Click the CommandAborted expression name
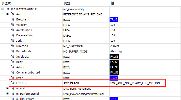Viewport: 181px width, 100px height. click(x=28, y=72)
